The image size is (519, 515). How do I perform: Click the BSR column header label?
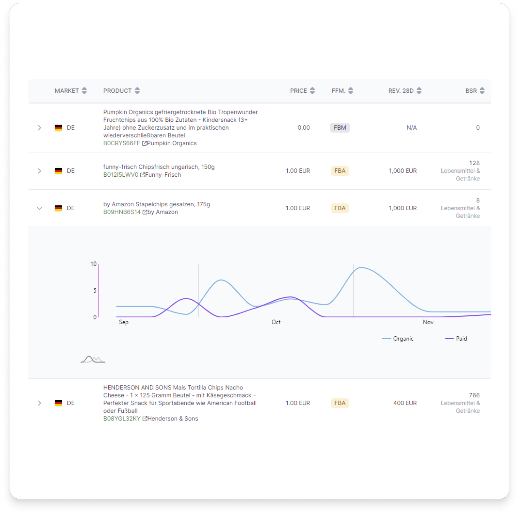[471, 91]
